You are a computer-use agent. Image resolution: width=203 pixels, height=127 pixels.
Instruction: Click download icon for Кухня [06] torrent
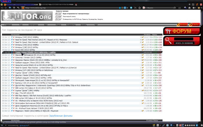(x=12, y=50)
